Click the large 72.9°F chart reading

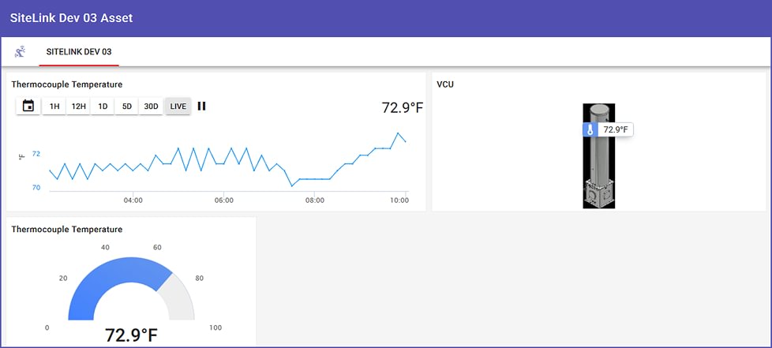pyautogui.click(x=403, y=108)
